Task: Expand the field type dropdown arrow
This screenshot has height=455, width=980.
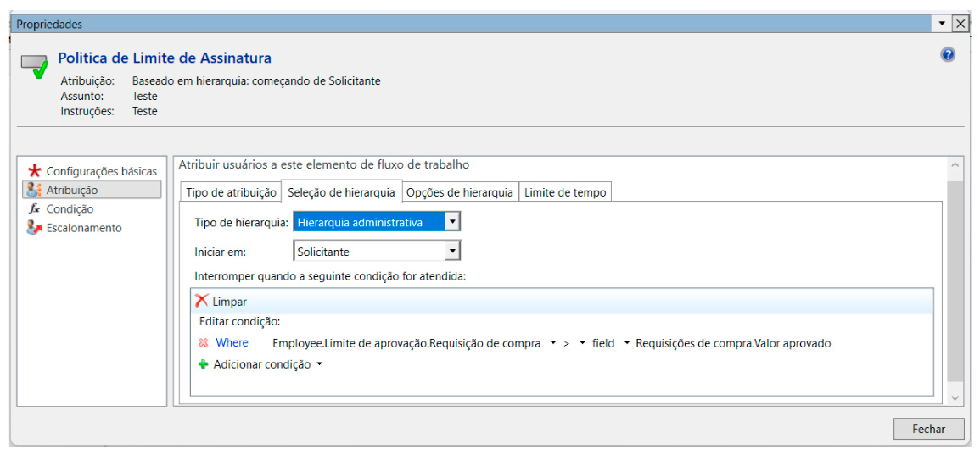Action: (627, 343)
